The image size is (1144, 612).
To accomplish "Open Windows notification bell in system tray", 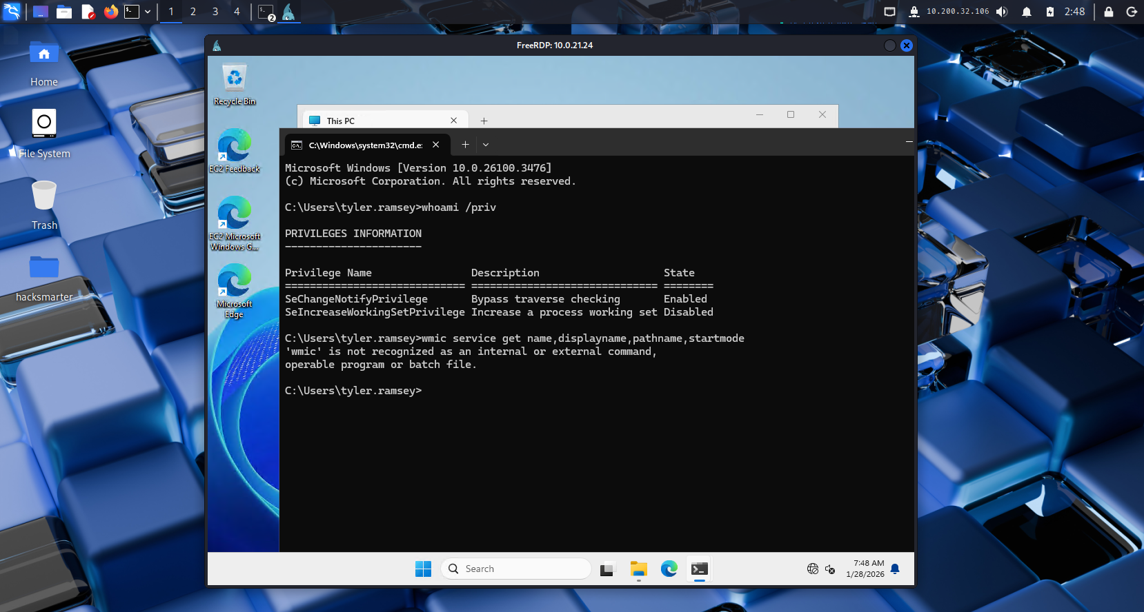I will coord(895,569).
